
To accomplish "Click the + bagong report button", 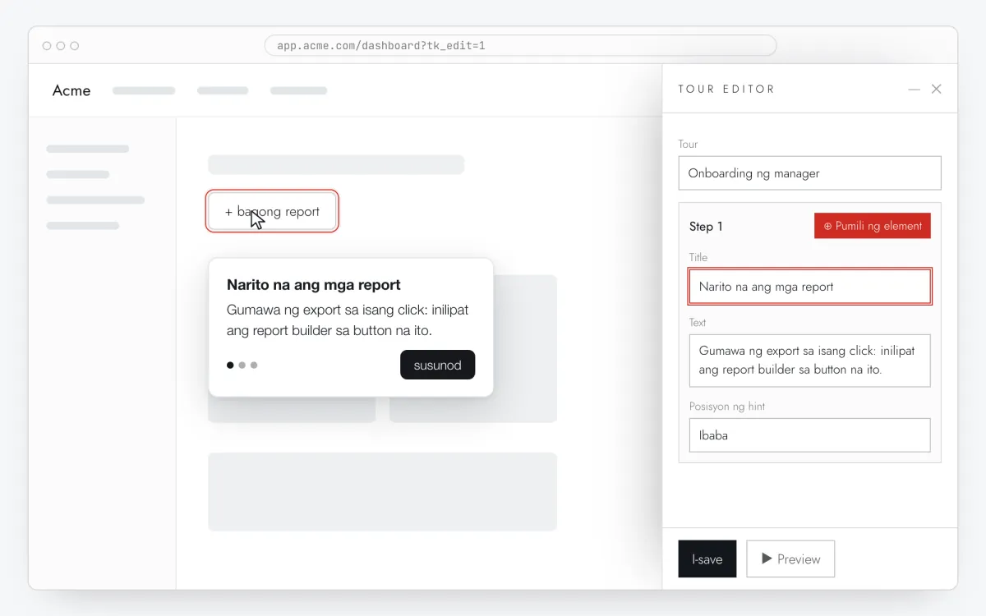I will point(272,211).
